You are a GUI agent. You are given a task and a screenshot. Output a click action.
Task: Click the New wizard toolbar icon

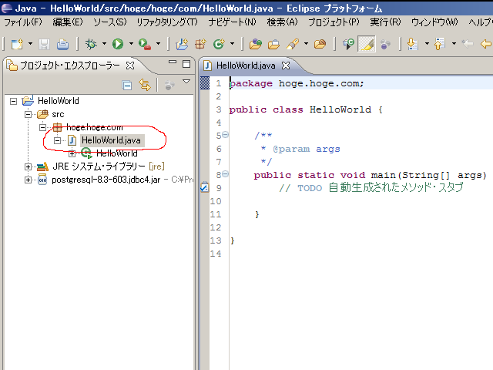17,45
